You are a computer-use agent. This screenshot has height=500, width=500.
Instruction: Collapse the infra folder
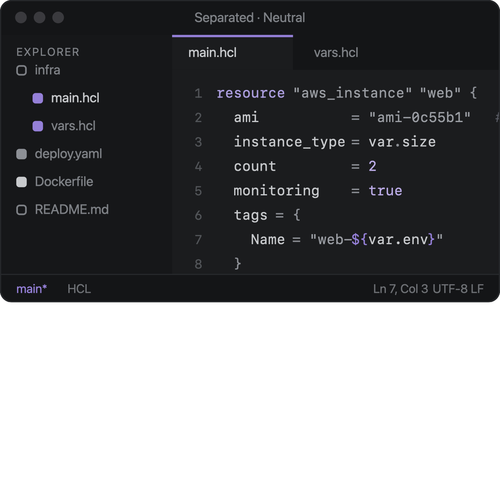[x=47, y=70]
